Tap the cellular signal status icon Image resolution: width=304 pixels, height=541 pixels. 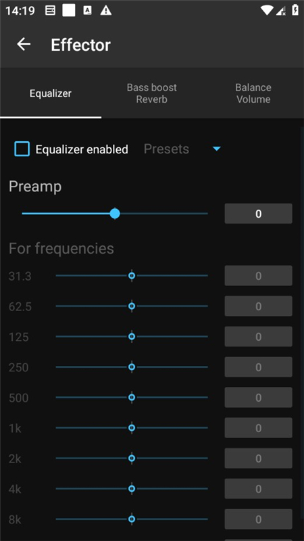point(281,11)
